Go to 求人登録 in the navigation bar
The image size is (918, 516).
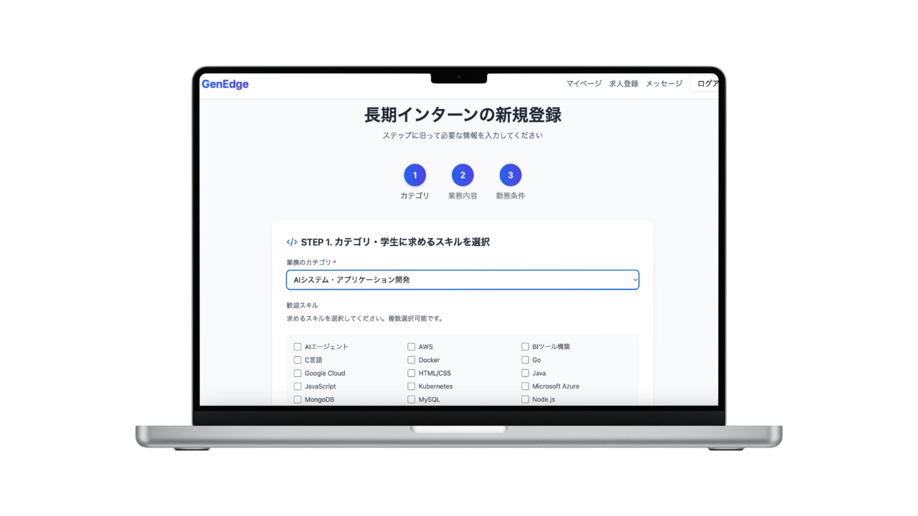click(x=623, y=84)
